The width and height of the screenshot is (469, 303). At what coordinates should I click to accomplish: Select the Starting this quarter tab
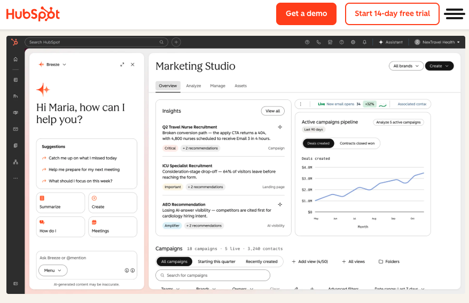click(216, 261)
